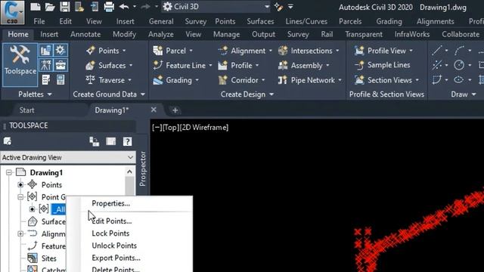Image resolution: width=484 pixels, height=272 pixels.
Task: Click the Grading icon
Action: (158, 80)
